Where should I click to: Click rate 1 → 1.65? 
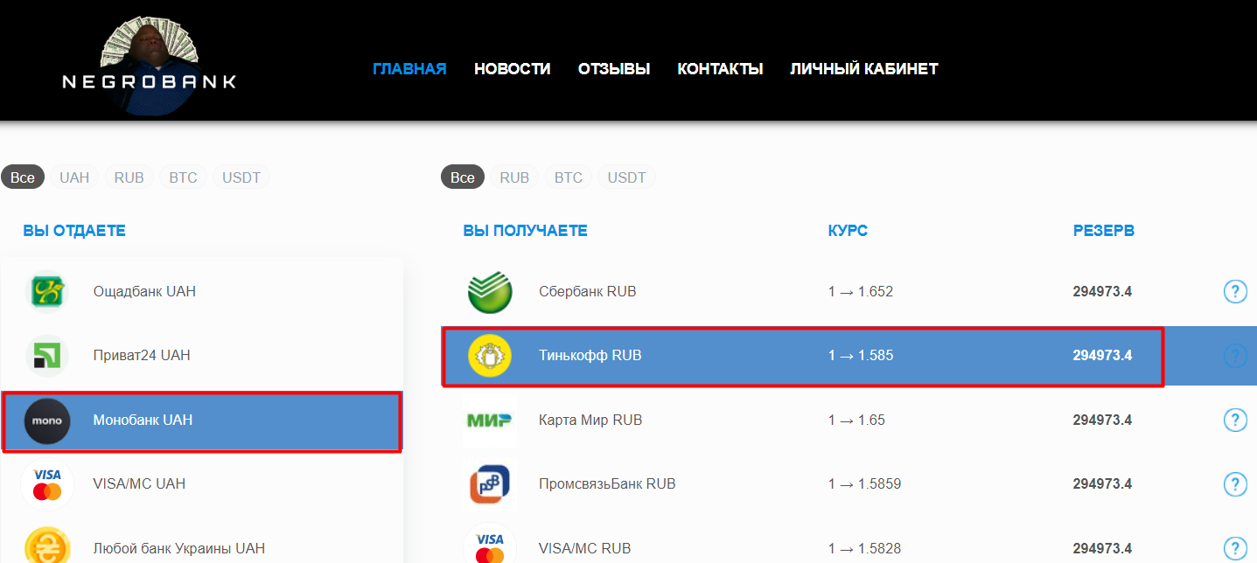point(856,421)
